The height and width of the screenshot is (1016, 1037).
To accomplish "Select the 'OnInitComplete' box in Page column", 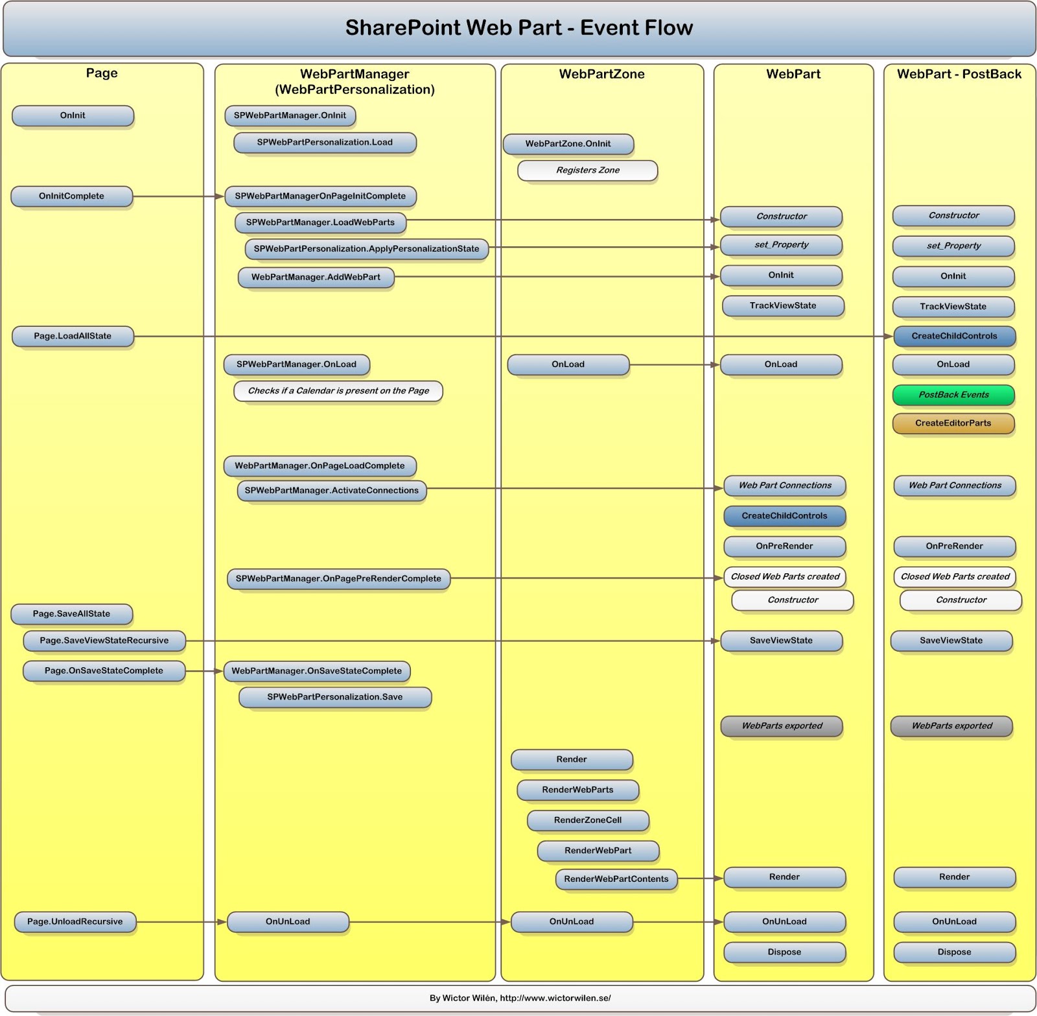I will tap(72, 196).
